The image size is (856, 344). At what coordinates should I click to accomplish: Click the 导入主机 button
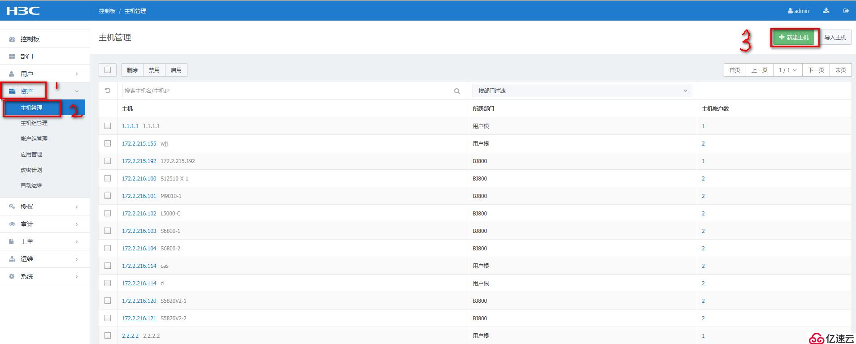[835, 38]
